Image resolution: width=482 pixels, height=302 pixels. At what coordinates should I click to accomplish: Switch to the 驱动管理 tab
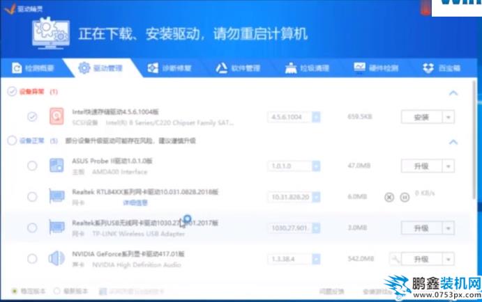[x=100, y=67]
